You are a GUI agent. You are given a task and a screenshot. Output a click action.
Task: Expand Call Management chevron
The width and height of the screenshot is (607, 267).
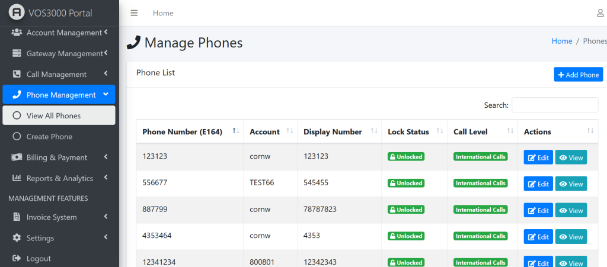point(106,73)
